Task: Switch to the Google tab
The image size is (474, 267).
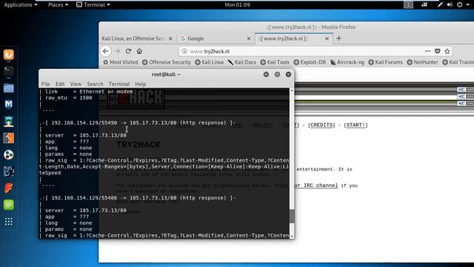Action: 216,39
